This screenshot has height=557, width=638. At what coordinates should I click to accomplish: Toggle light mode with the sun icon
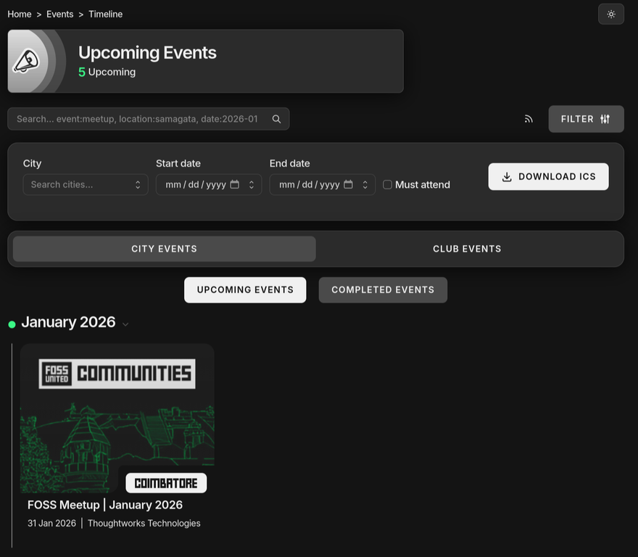click(x=610, y=14)
